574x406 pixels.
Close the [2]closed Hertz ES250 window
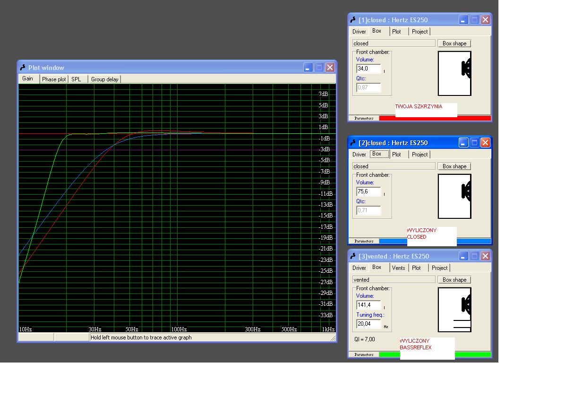click(x=485, y=142)
